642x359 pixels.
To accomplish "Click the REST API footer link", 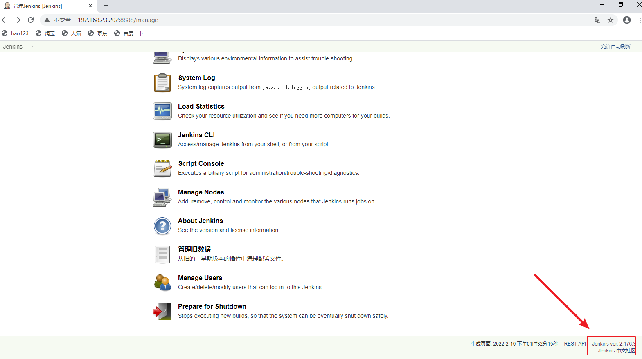I will pos(575,344).
